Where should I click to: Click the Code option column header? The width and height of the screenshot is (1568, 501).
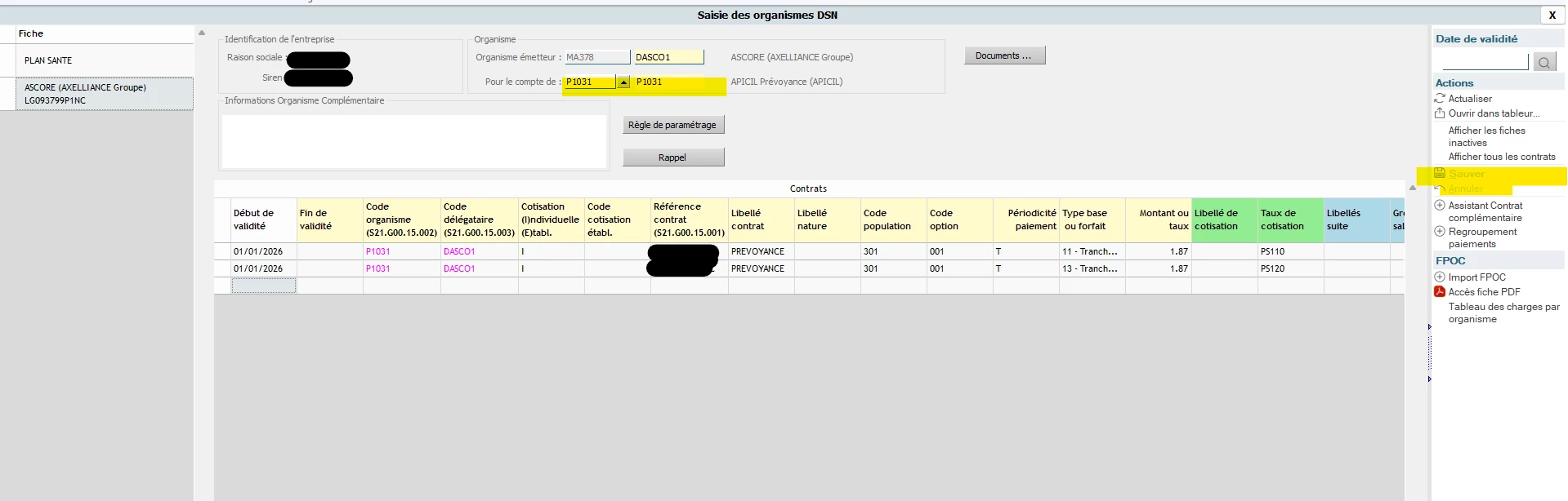(x=959, y=219)
